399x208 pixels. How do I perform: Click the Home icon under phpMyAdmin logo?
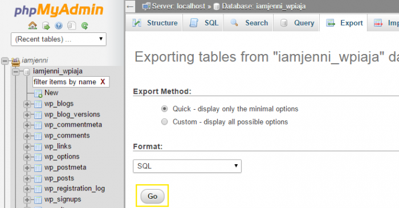32,26
